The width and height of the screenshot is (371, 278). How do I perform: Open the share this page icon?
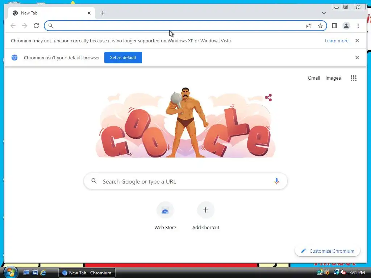[x=309, y=26]
